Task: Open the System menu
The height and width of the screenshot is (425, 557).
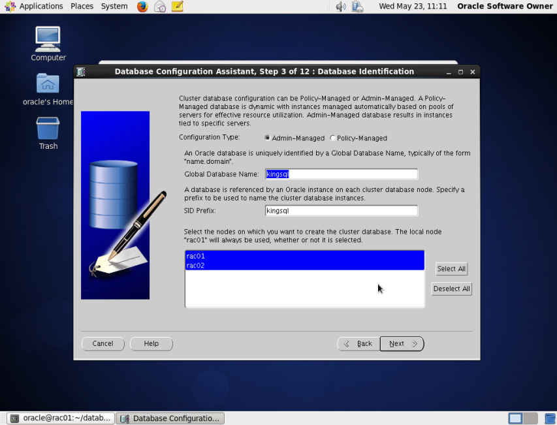Action: pyautogui.click(x=114, y=7)
